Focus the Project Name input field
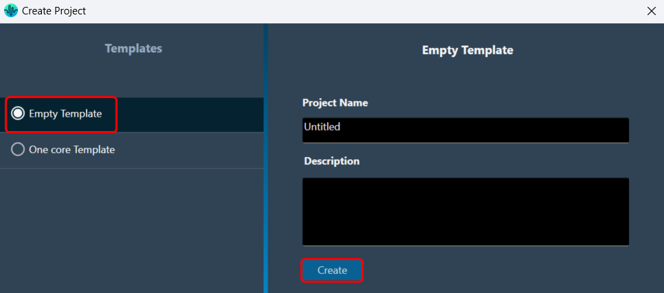The width and height of the screenshot is (664, 293). 465,130
